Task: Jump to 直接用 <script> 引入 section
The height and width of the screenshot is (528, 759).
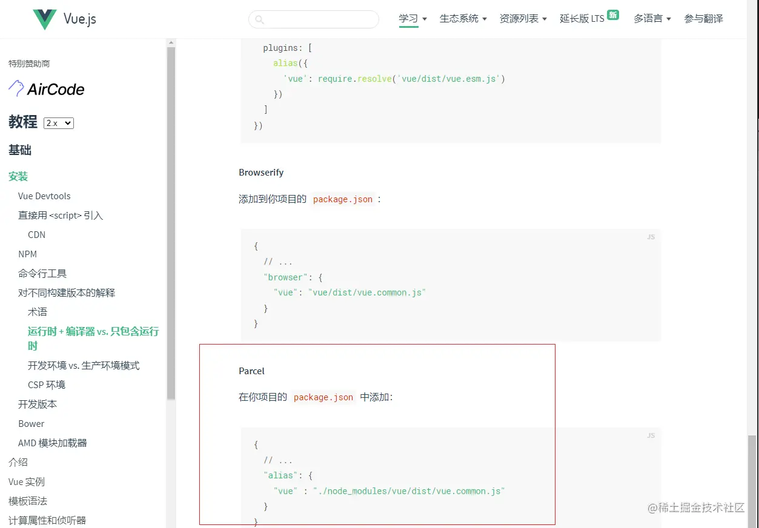Action: point(61,215)
